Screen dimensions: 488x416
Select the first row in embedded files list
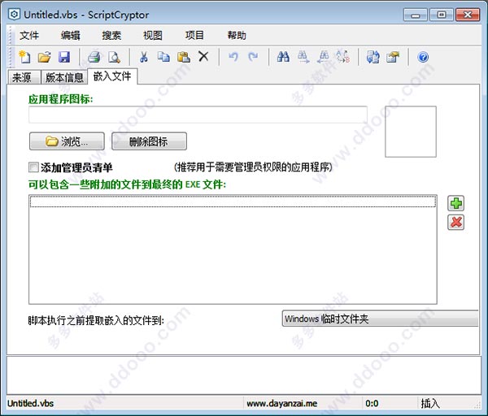pos(233,201)
